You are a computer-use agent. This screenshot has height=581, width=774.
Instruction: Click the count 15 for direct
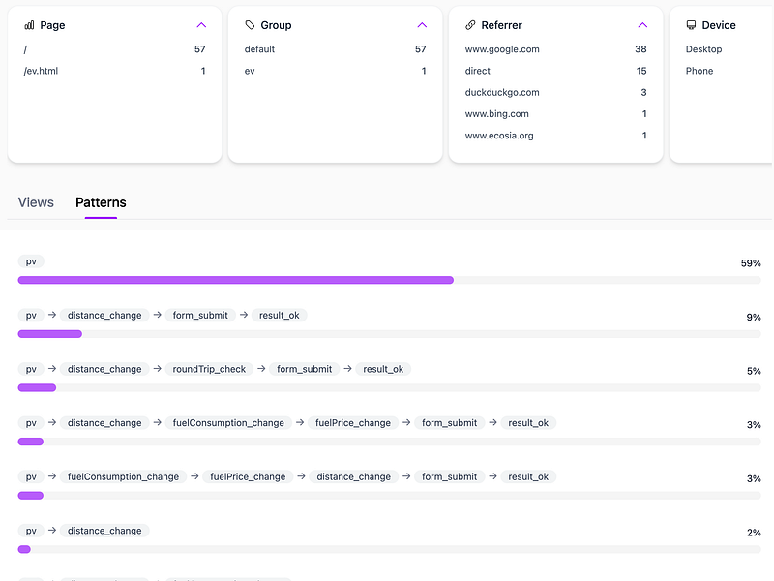[641, 71]
